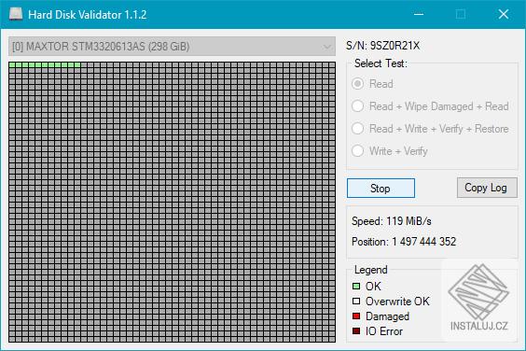Close the Hard Disk Validator window

[x=504, y=14]
